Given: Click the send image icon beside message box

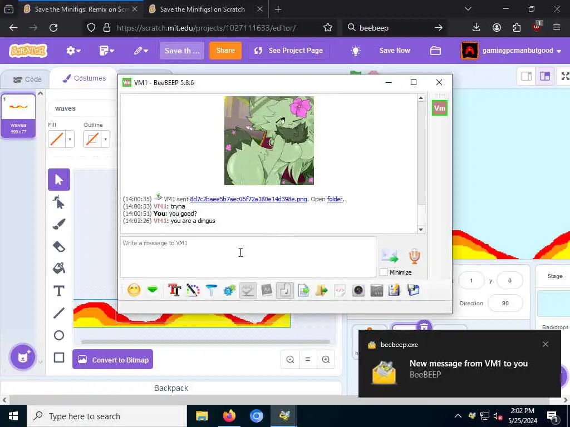Looking at the screenshot, I should (x=390, y=256).
